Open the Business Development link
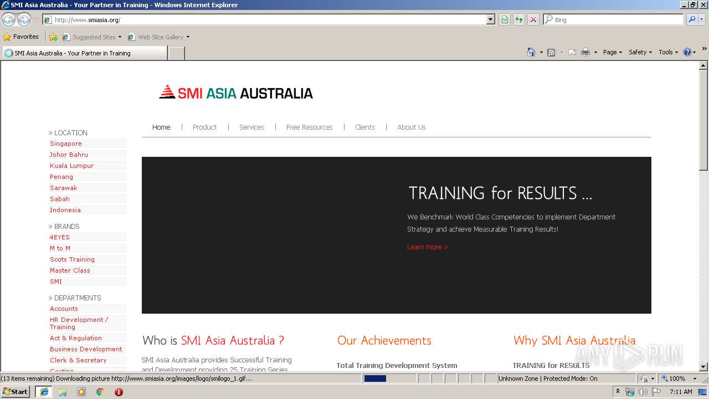709x399 pixels. coord(86,349)
